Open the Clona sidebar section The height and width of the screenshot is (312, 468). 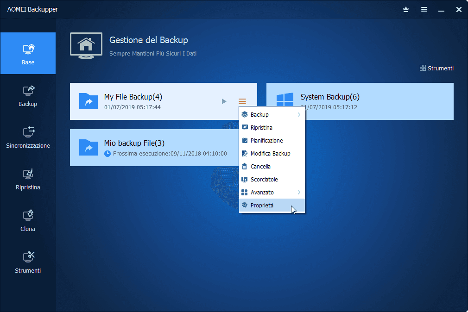click(x=28, y=221)
